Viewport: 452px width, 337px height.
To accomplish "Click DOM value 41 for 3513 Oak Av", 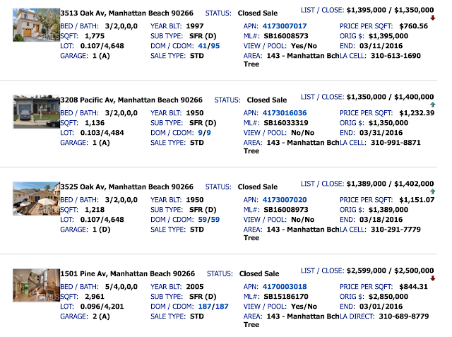I will (203, 46).
